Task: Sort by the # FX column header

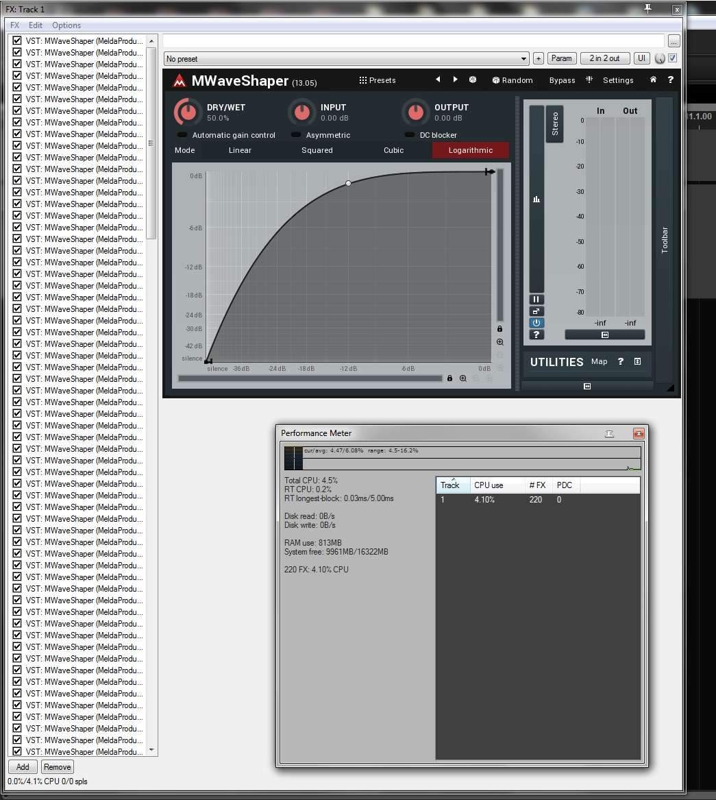Action: (538, 485)
